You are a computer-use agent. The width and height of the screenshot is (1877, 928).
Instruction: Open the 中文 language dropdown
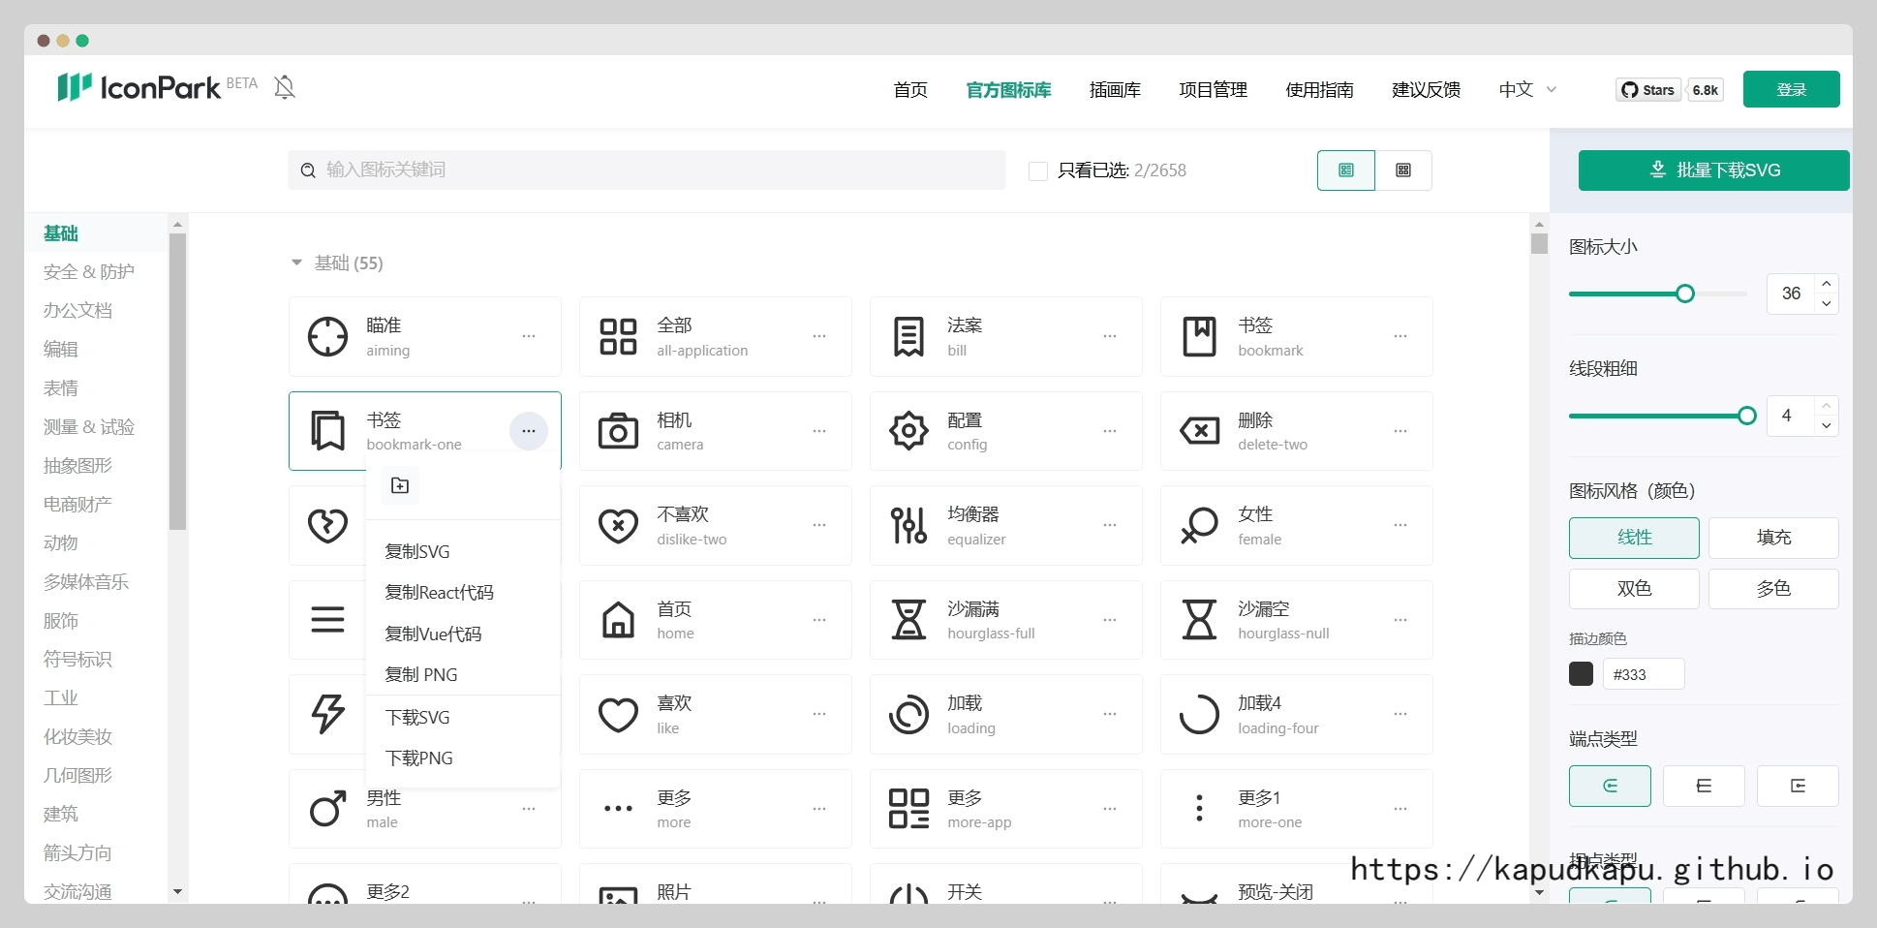pyautogui.click(x=1527, y=90)
